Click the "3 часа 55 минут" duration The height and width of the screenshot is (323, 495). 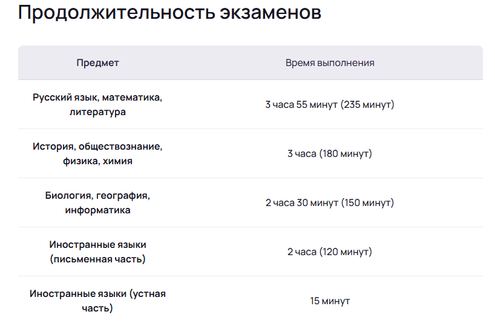[301, 105]
